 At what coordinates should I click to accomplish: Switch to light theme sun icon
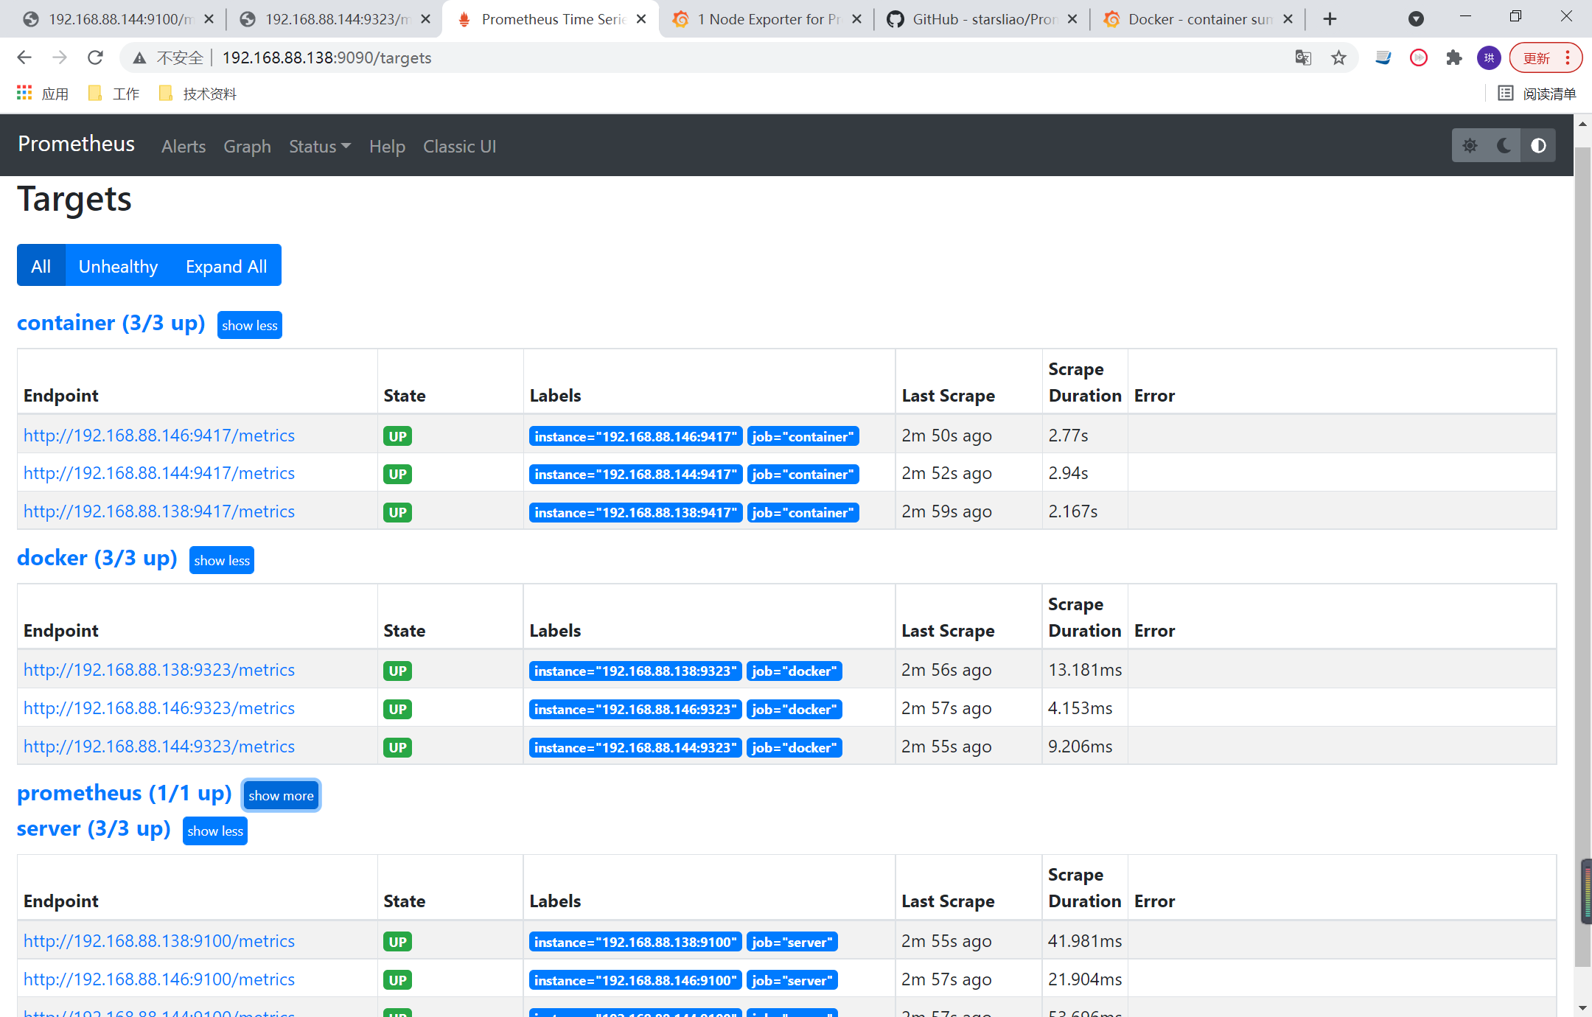(x=1470, y=146)
